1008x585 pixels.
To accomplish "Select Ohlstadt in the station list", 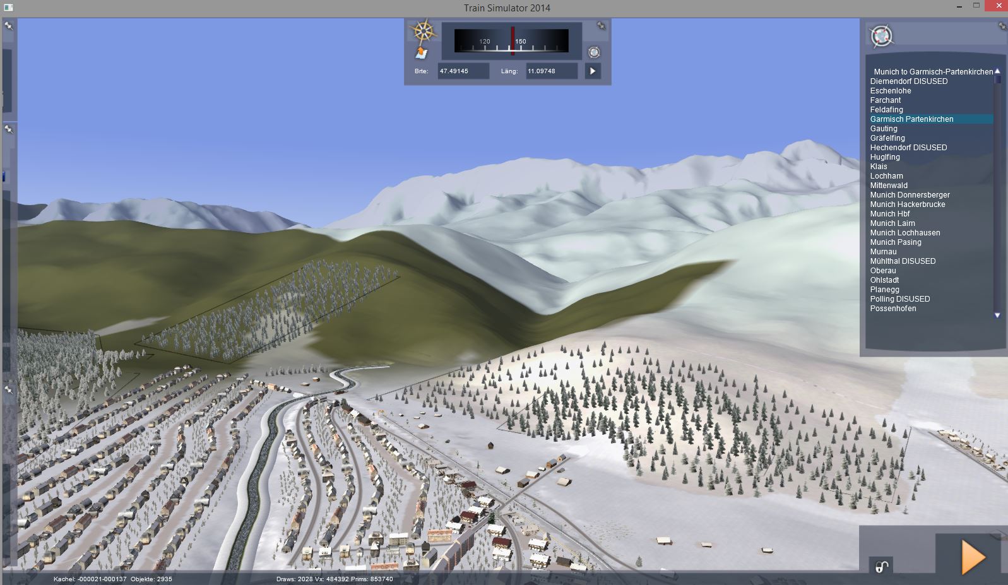I will click(885, 280).
